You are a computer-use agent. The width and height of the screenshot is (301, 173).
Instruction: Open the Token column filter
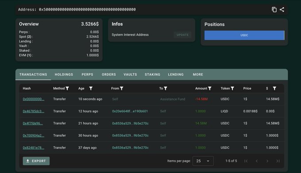point(232,88)
